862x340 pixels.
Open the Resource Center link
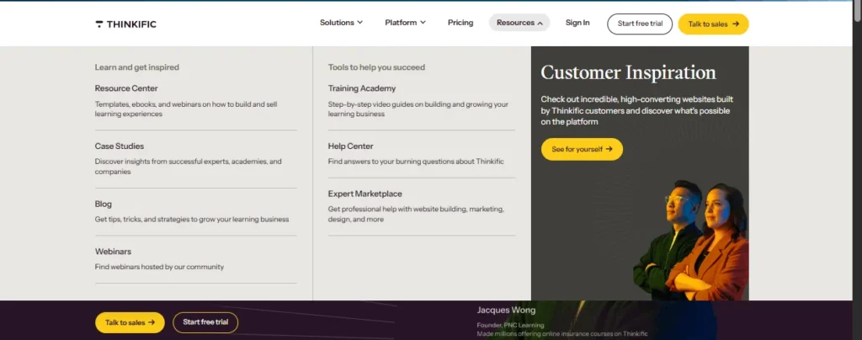pyautogui.click(x=126, y=88)
